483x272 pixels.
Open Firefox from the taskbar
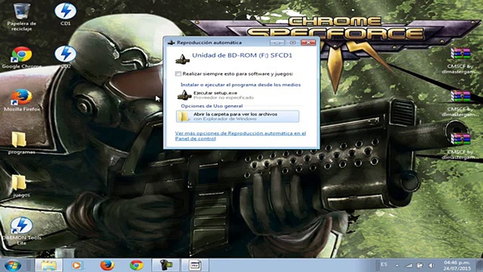tap(107, 265)
